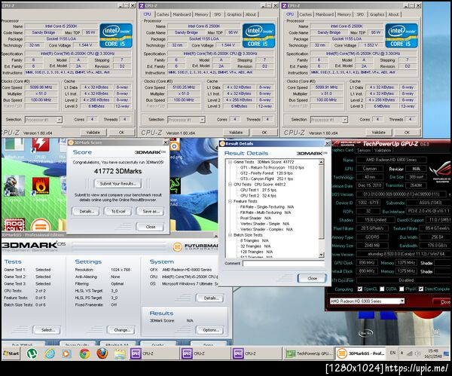Click Submit Your Results button

pos(118,184)
